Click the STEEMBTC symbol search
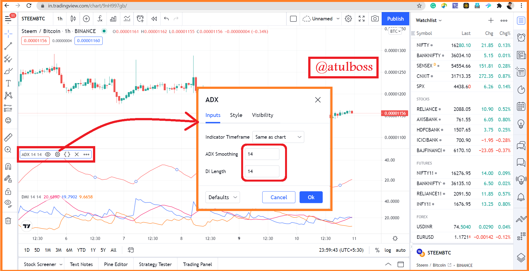Viewport: 529px width, 271px height. 33,19
